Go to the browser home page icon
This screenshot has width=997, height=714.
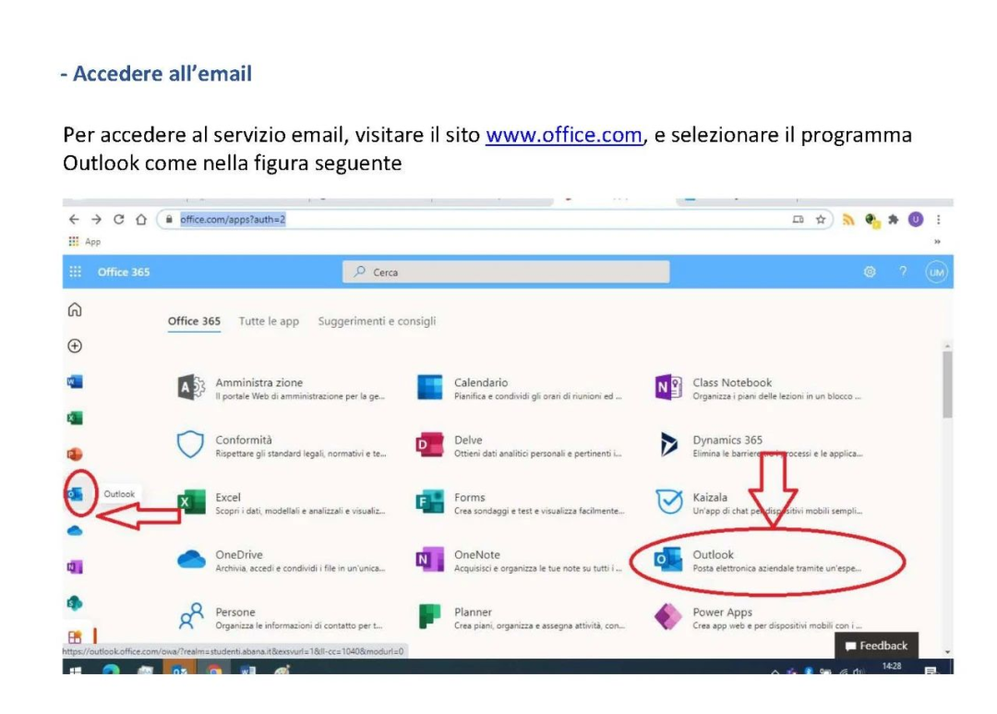[x=141, y=220]
